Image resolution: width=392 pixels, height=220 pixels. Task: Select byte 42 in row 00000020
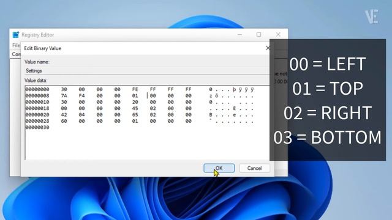pyautogui.click(x=64, y=115)
